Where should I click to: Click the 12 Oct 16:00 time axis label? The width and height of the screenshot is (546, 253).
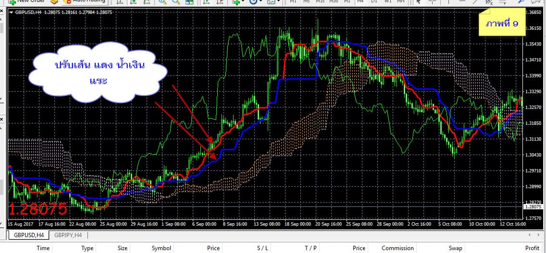512,224
